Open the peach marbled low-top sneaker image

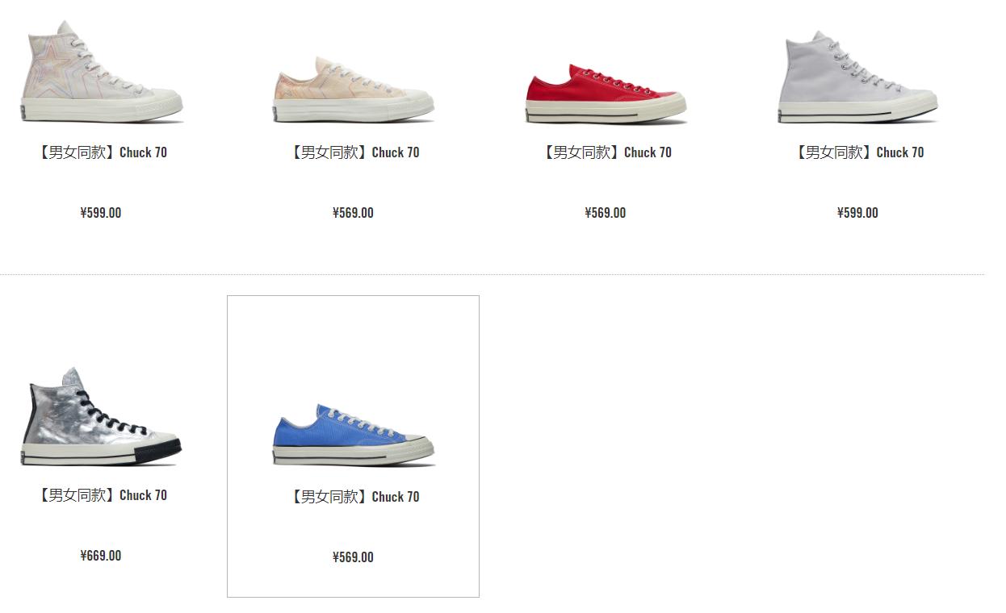pyautogui.click(x=354, y=90)
